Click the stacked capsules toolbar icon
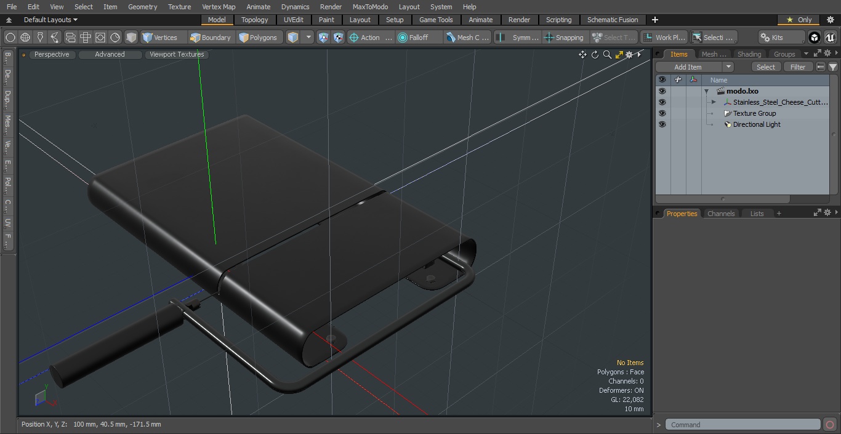 tap(70, 38)
